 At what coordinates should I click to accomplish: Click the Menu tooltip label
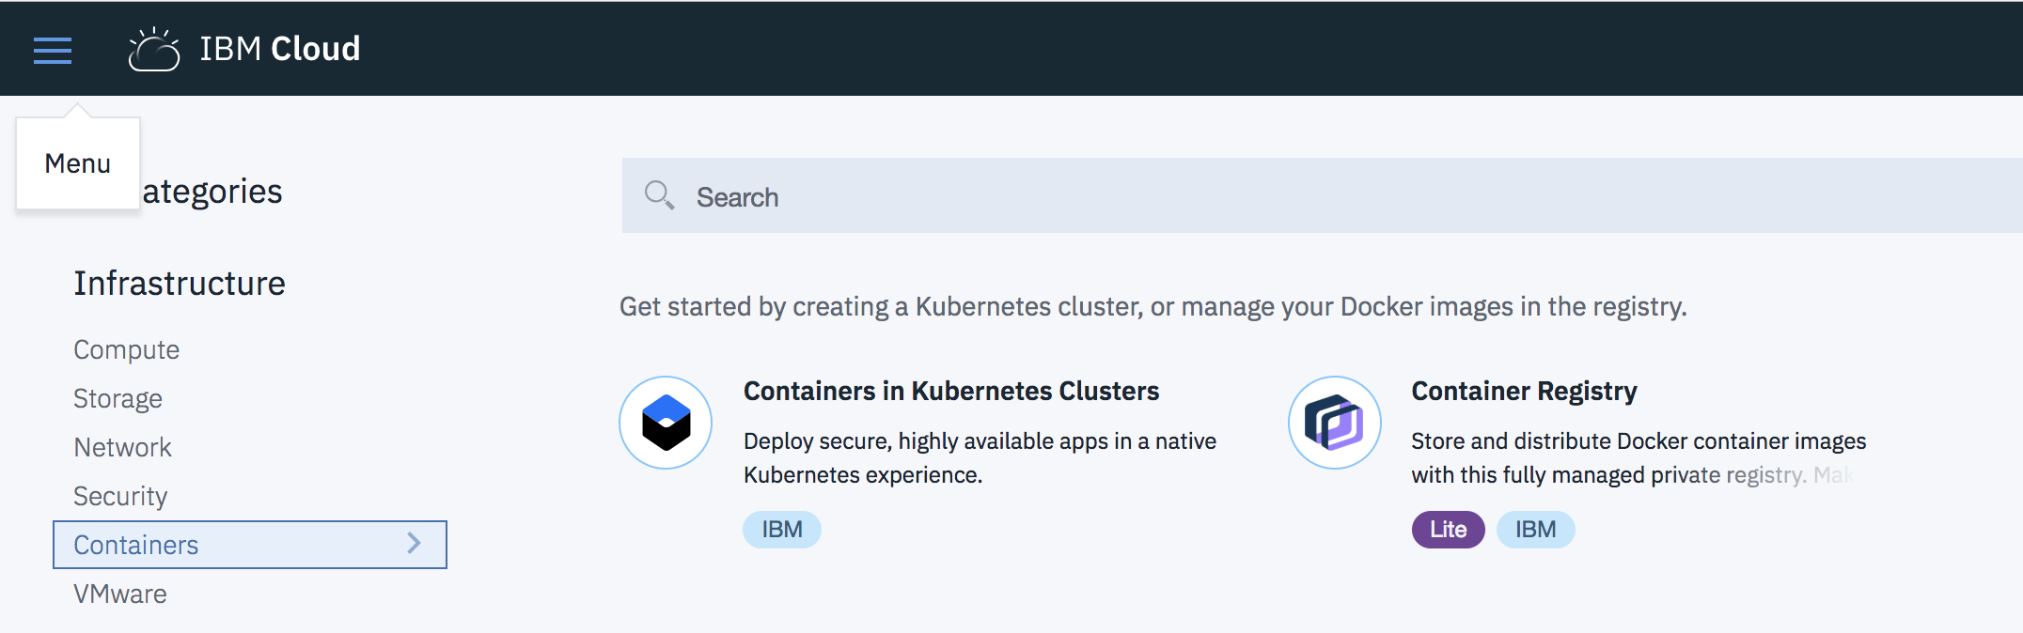click(x=78, y=163)
